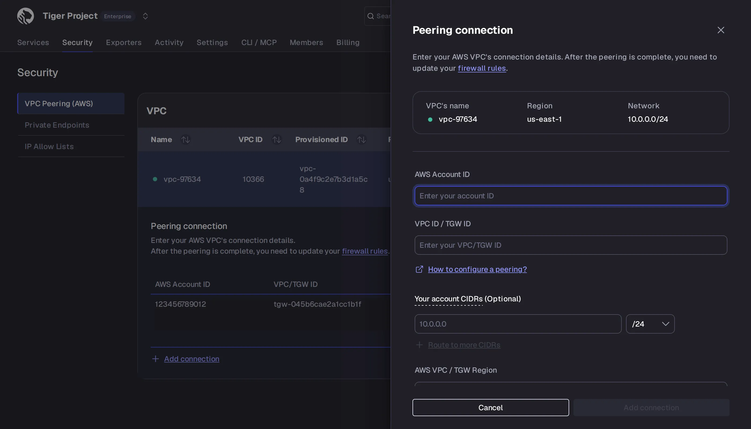The image size is (751, 429).
Task: Focus the AWS Account ID input
Action: tap(570, 196)
